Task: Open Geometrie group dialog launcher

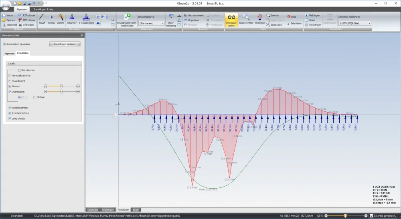Action: tap(114, 29)
